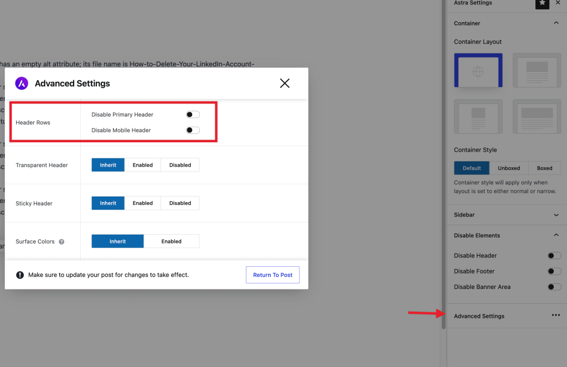Toggle Disable Mobile Header switch
Viewport: 567px width, 367px height.
click(x=193, y=130)
